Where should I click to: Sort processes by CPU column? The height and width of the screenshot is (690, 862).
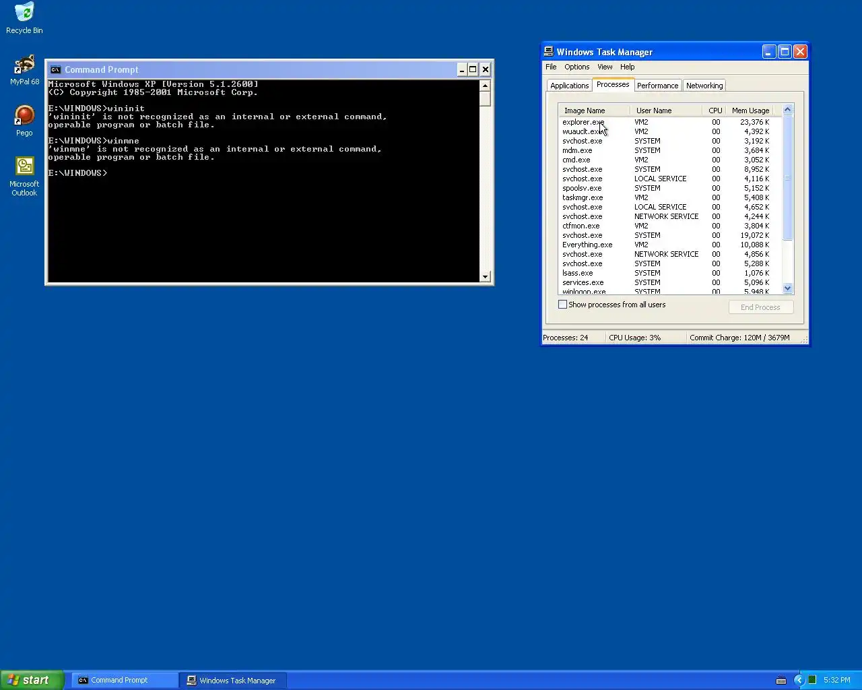[713, 111]
